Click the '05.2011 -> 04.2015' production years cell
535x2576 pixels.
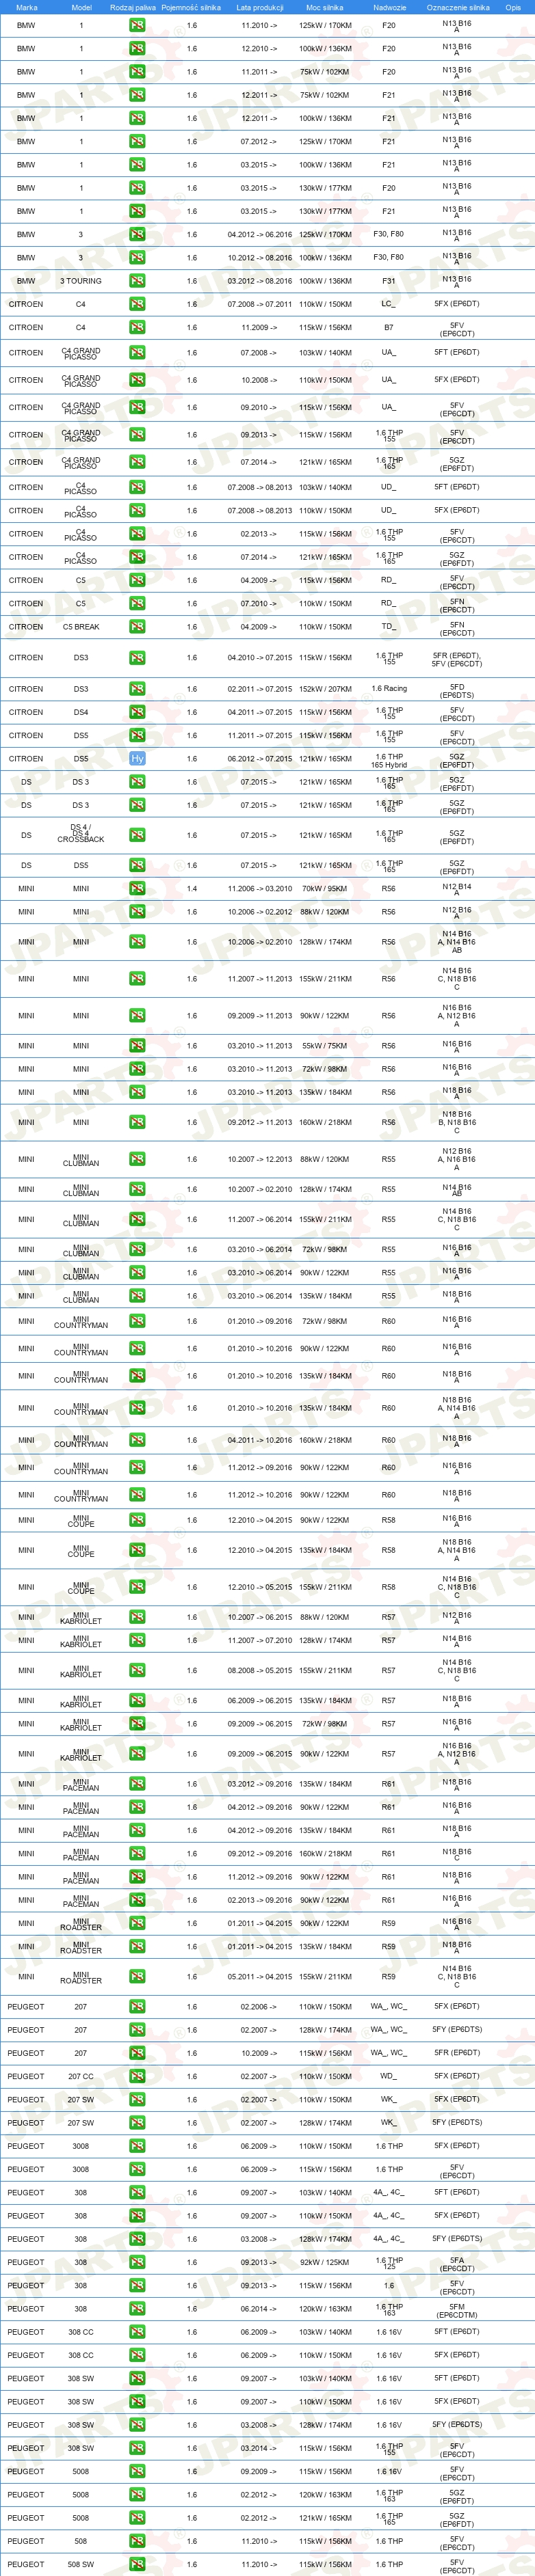(x=259, y=1977)
